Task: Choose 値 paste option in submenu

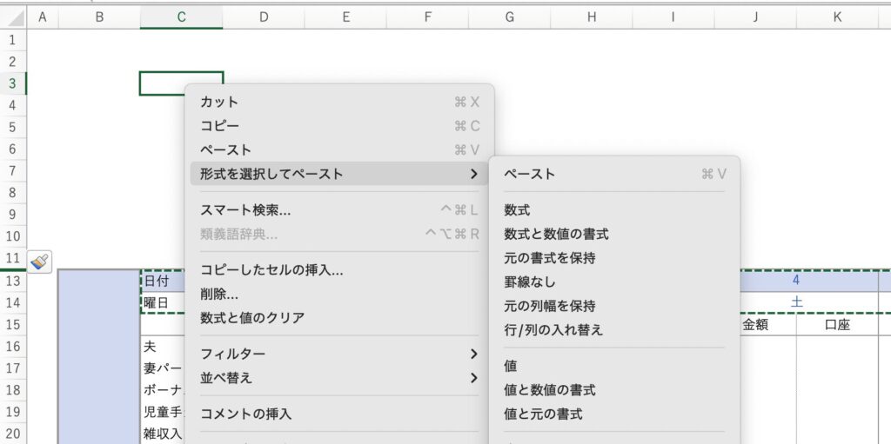Action: coord(511,367)
